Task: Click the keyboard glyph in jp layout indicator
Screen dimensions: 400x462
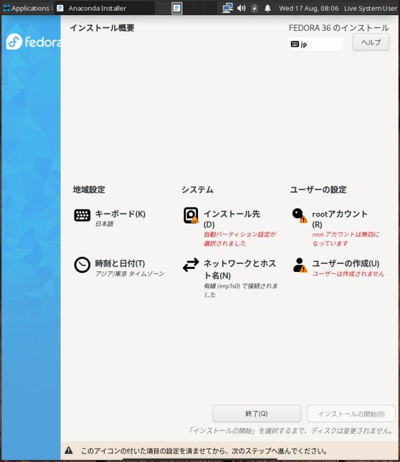Action: (295, 44)
